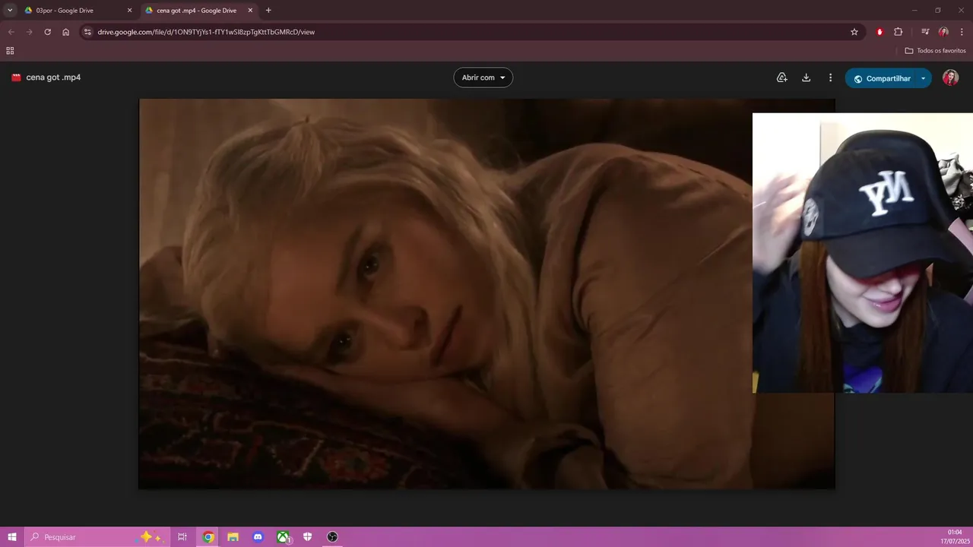The width and height of the screenshot is (973, 547).
Task: Open Google Chrome from the taskbar
Action: [208, 537]
